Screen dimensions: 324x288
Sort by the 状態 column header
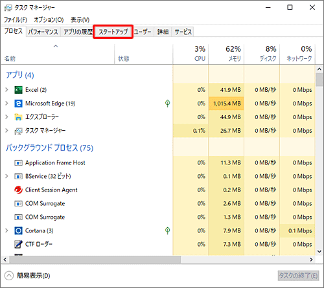tap(143, 54)
